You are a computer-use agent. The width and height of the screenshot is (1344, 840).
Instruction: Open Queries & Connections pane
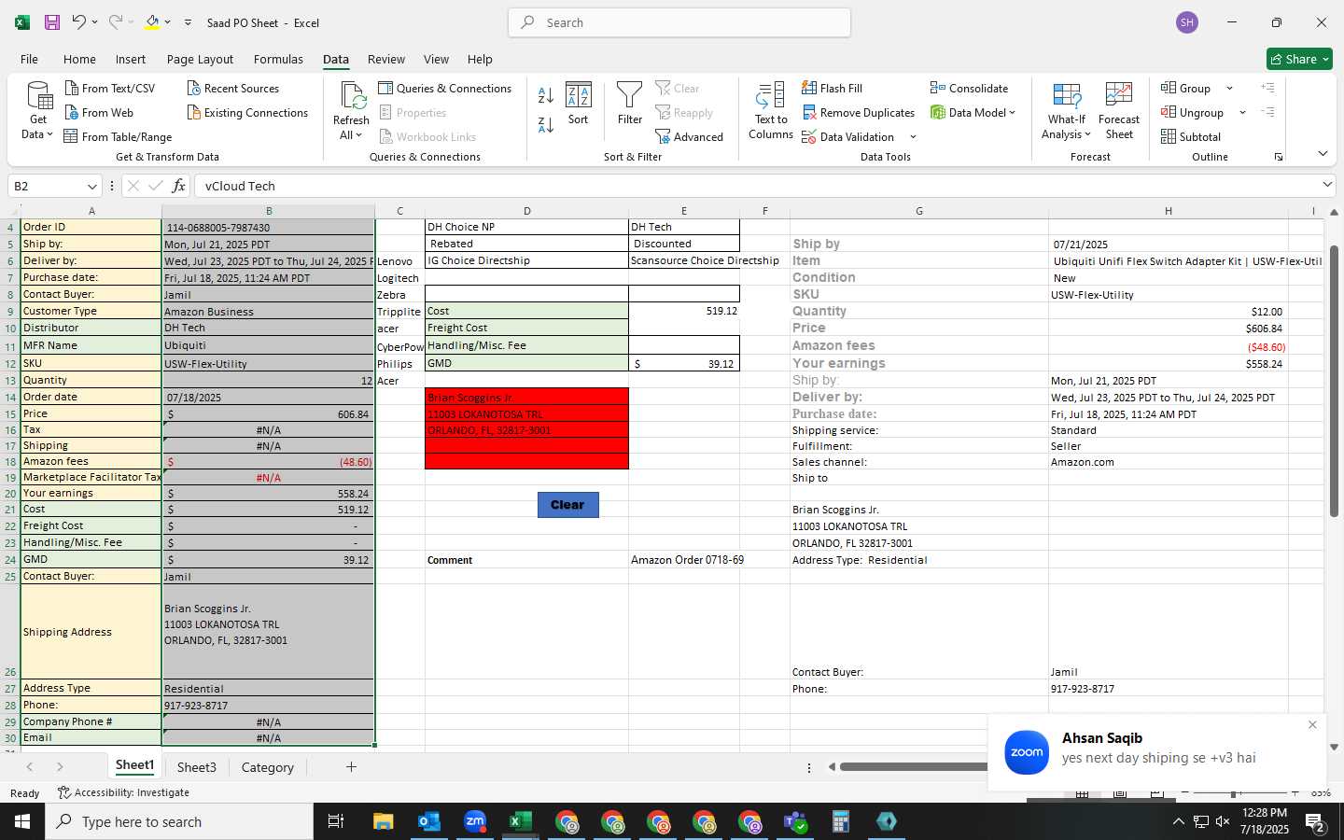(x=445, y=88)
